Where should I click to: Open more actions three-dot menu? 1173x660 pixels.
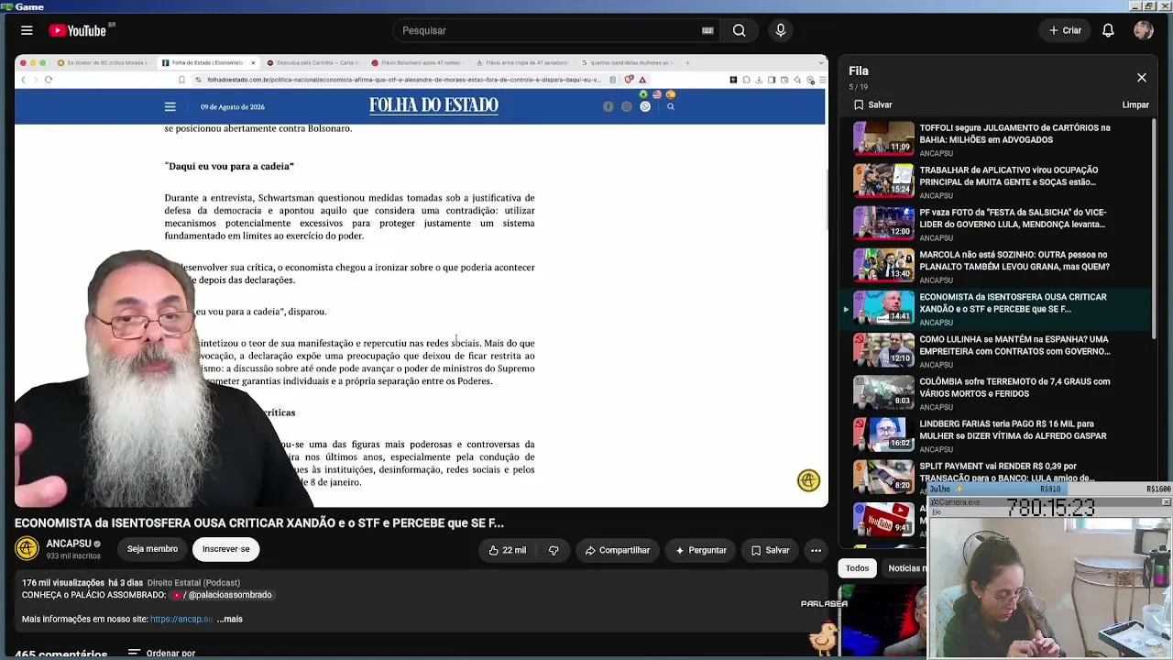(x=816, y=550)
